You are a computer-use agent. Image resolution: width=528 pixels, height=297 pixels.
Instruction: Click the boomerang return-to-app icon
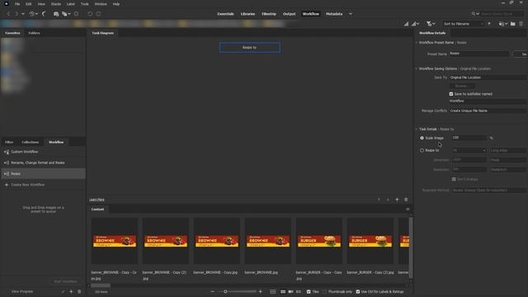pyautogui.click(x=44, y=14)
